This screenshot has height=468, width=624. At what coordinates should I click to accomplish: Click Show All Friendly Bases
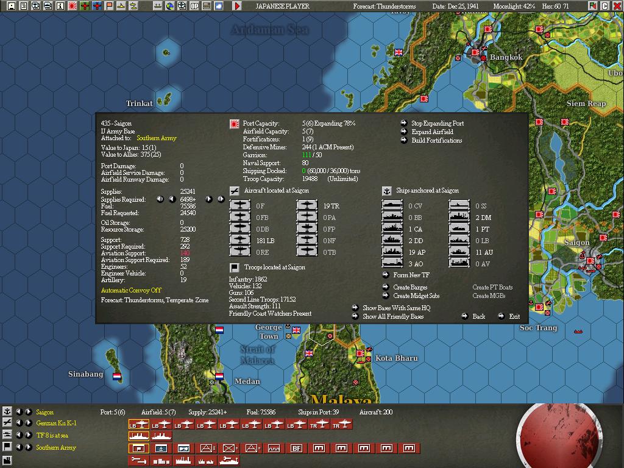tap(393, 317)
